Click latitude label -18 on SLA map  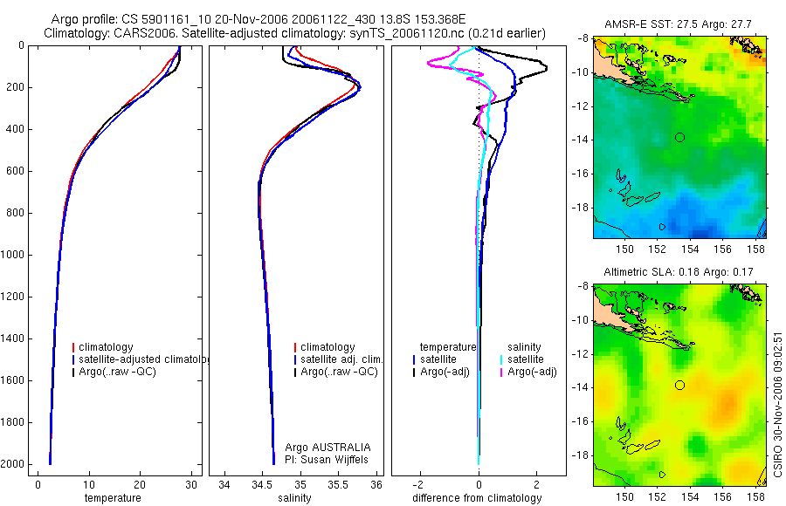[x=580, y=455]
